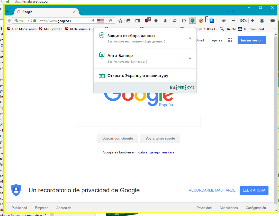Click the Kaspersky Lab logo in popup

coord(182,88)
